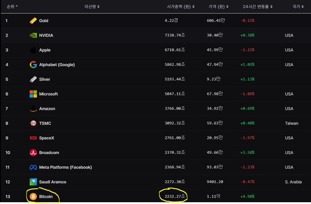Open the Amazon asset link
The image size is (311, 204).
coord(47,109)
